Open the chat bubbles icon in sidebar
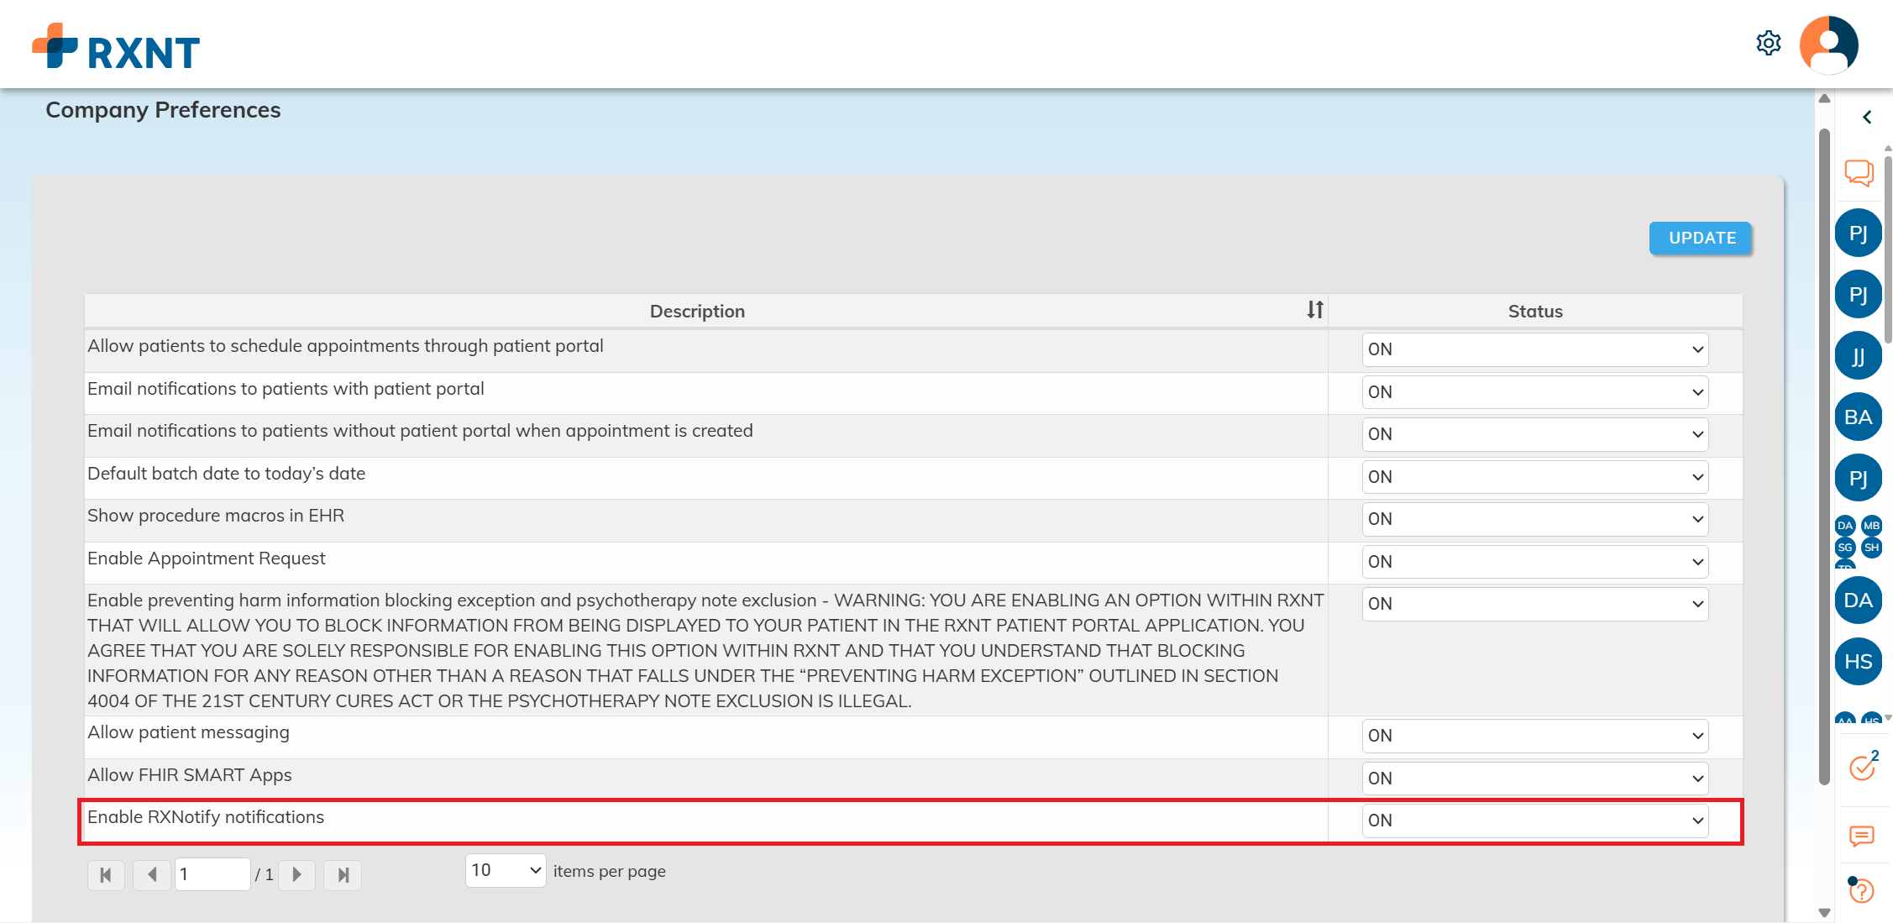This screenshot has height=923, width=1893. pyautogui.click(x=1859, y=173)
